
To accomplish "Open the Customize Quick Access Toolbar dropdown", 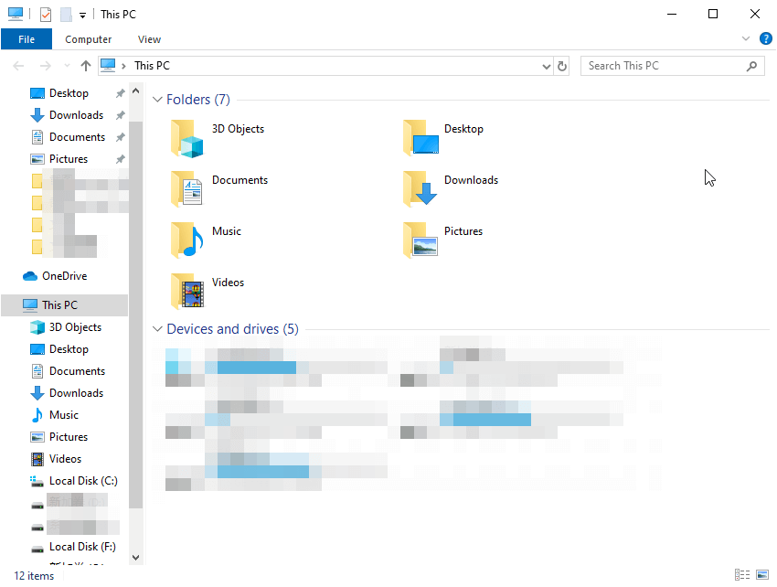I will click(x=82, y=14).
